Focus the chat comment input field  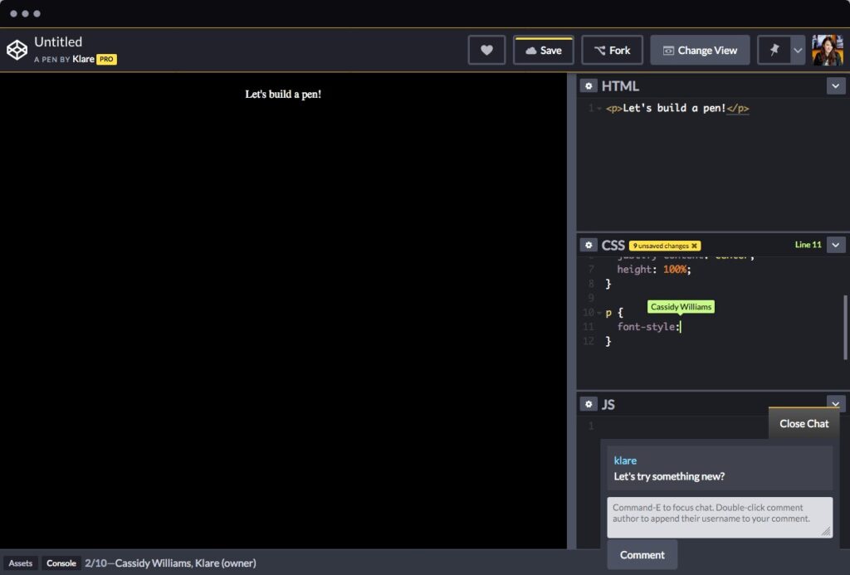tap(719, 514)
